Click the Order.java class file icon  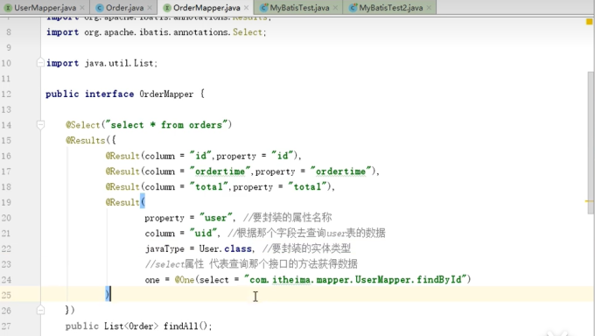pos(100,8)
